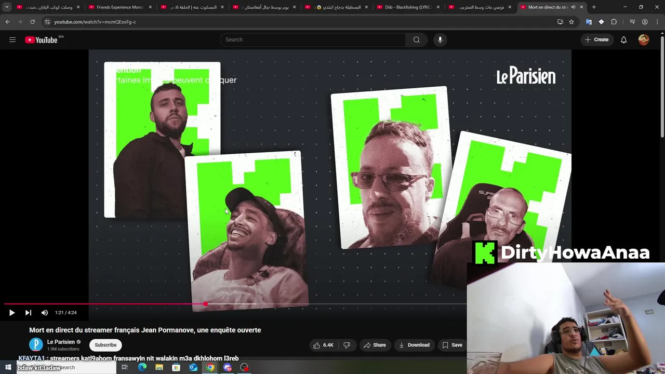Subscribe to Le Parisien channel
The height and width of the screenshot is (374, 665).
pos(105,345)
